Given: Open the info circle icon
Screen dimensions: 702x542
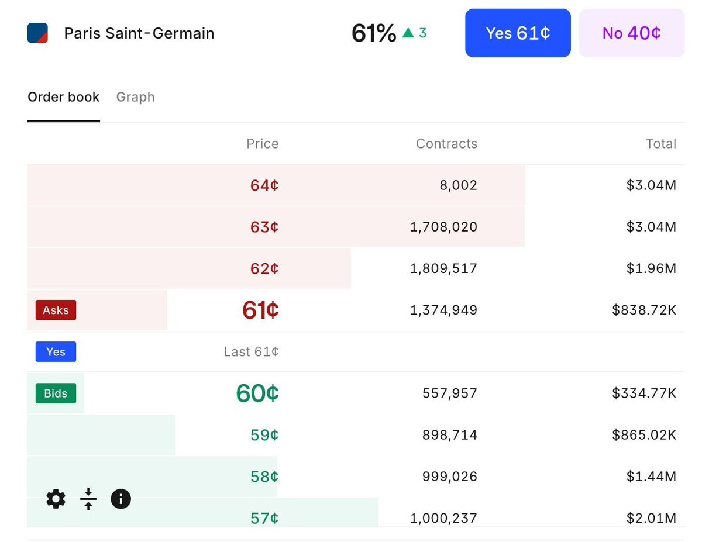Looking at the screenshot, I should (121, 499).
